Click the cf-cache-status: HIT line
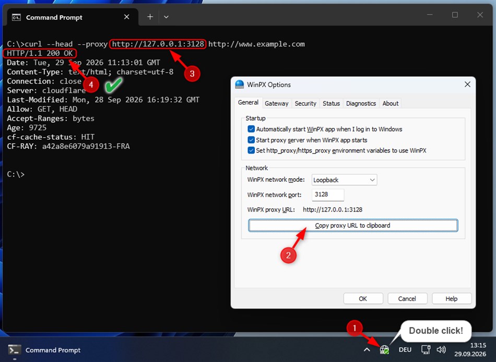The width and height of the screenshot is (496, 362). 51,137
